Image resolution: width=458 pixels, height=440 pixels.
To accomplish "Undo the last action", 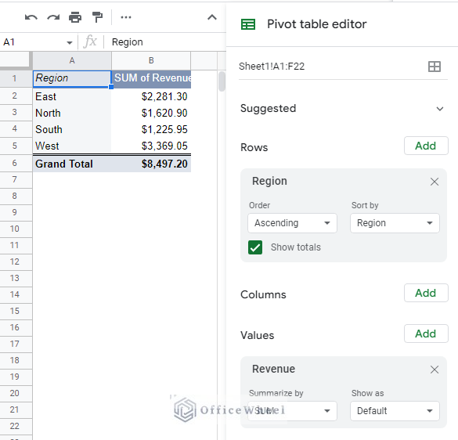I will (31, 18).
